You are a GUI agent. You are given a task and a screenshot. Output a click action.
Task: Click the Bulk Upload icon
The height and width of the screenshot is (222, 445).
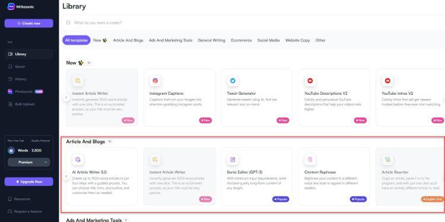pyautogui.click(x=10, y=104)
